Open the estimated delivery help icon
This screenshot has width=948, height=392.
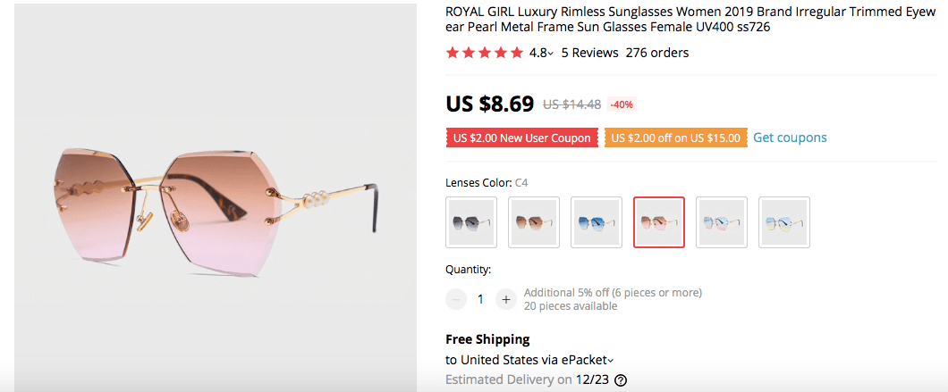[621, 379]
